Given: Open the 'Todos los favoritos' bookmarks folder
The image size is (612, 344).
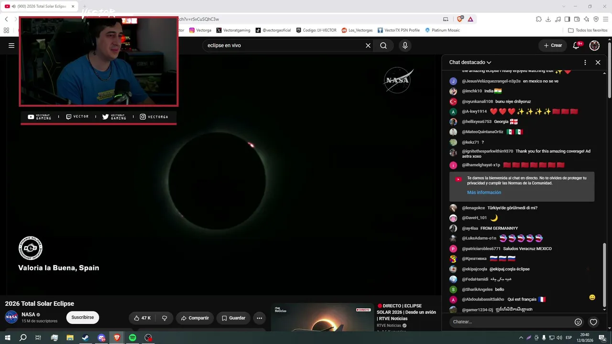Looking at the screenshot, I should tap(588, 30).
